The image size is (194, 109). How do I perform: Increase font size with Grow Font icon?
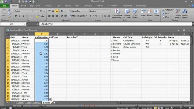[41, 11]
